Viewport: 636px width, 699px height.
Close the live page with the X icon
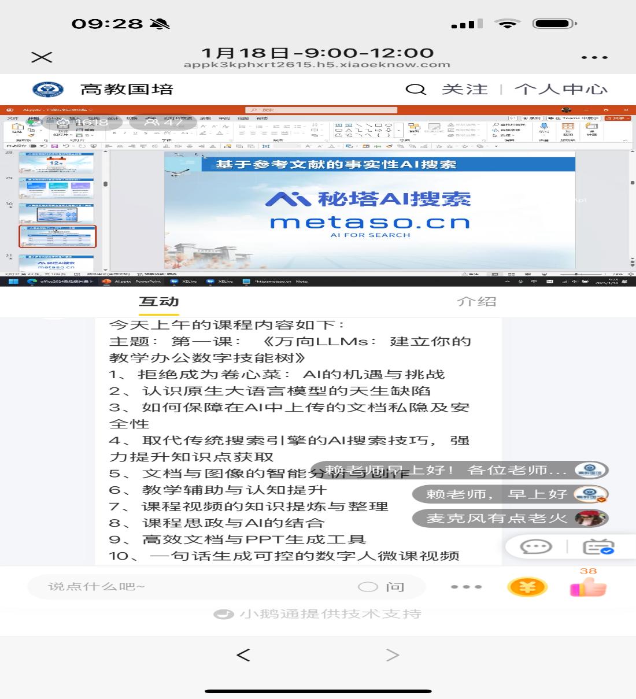(x=42, y=57)
